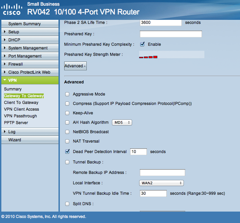
Task: Open the MD5 hash algorithm dropdown
Action: coord(122,122)
